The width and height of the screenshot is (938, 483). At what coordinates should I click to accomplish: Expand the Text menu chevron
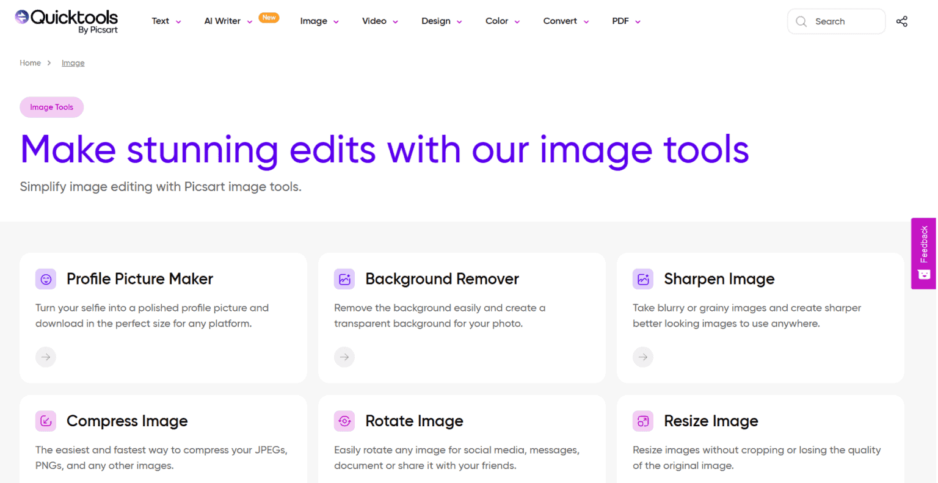(178, 22)
